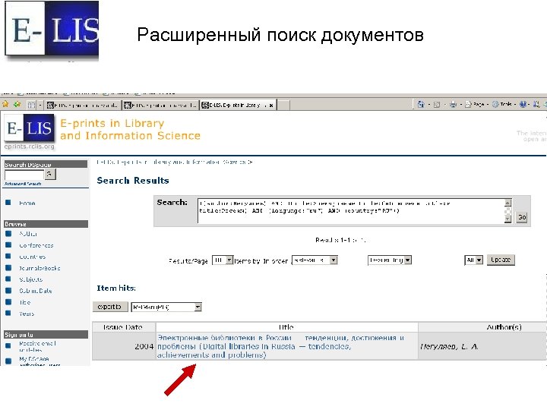Click the Update button

coord(501,260)
